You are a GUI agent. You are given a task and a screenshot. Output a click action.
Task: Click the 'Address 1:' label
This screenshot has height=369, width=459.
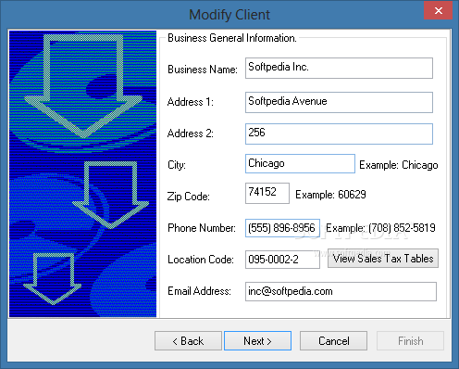point(191,102)
